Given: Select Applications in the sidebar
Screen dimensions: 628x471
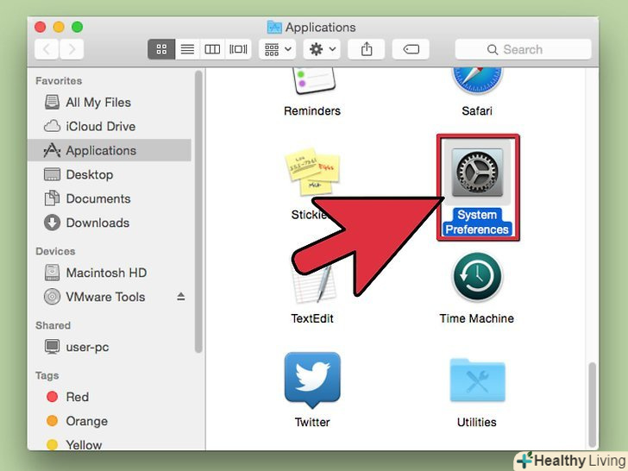Looking at the screenshot, I should coord(110,150).
